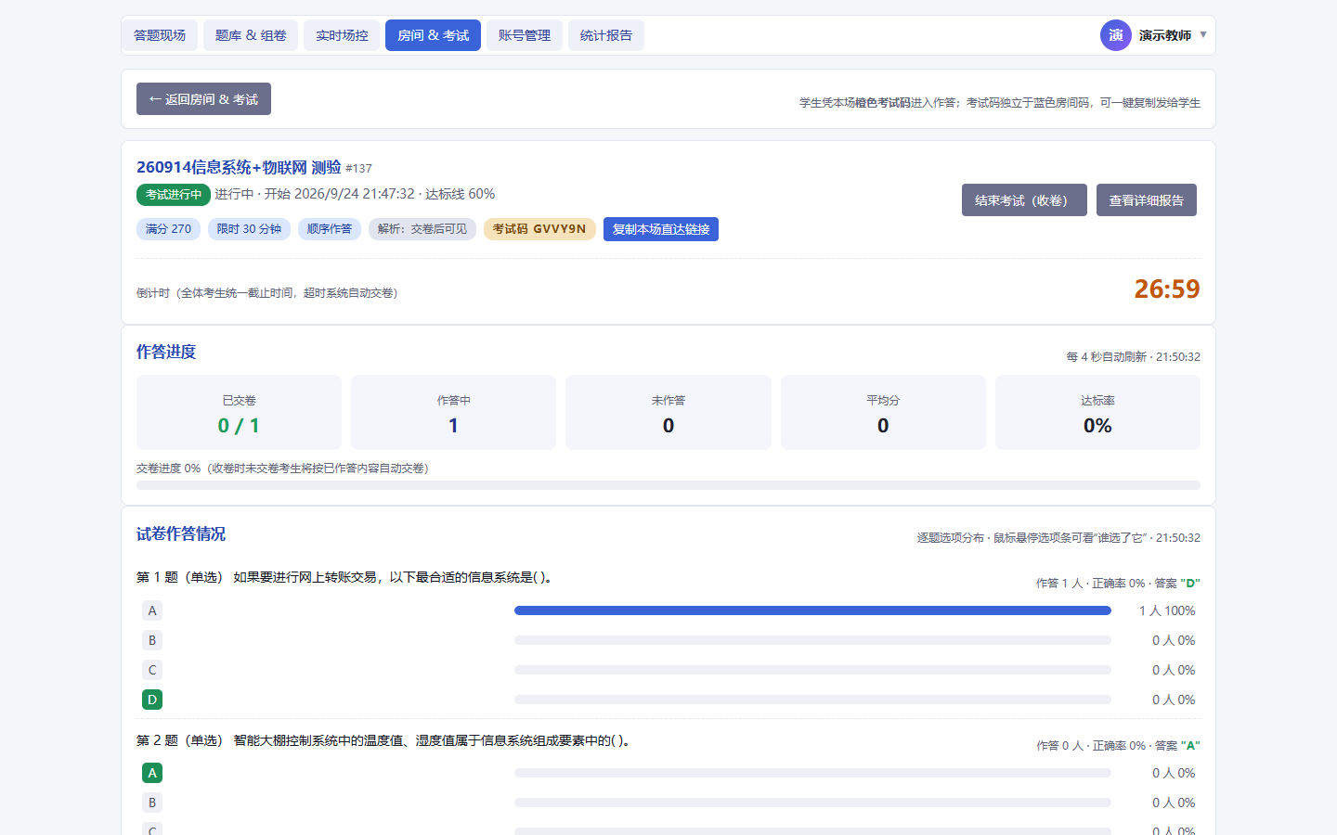Open the 演示教师 account dropdown arrow
Viewport: 1337px width, 835px height.
1203,35
